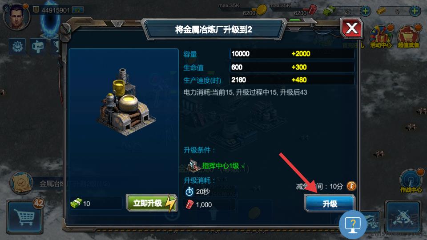Open the crown ranking icon
Screen dimensions: 427x240
[18, 47]
